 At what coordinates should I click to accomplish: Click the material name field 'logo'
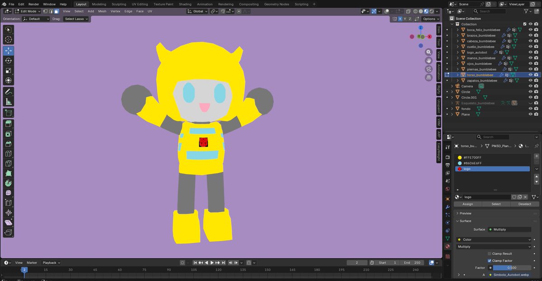[487, 197]
